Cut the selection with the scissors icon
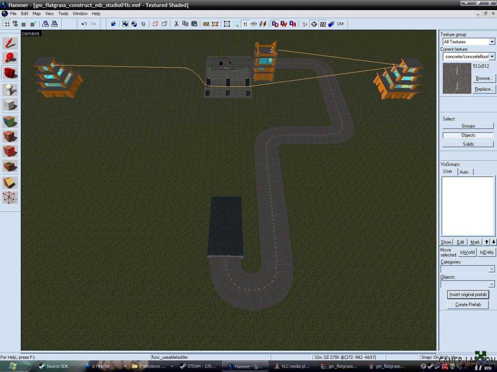 click(x=176, y=24)
